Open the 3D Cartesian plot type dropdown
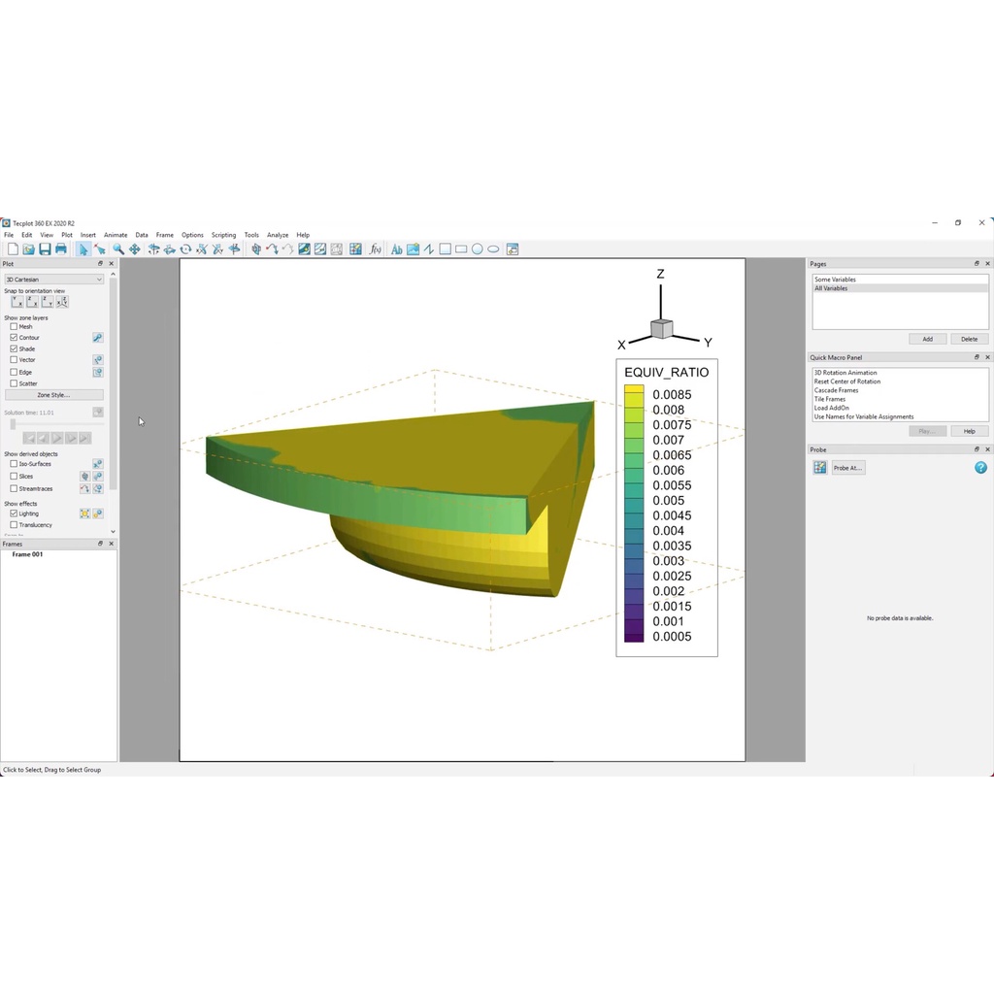This screenshot has width=994, height=994. (x=53, y=280)
